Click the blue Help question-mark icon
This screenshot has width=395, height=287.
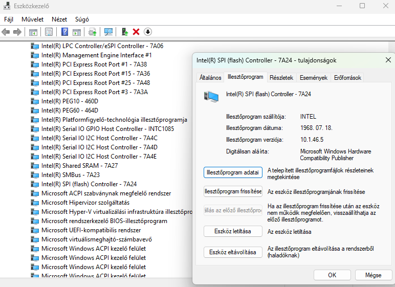point(65,32)
